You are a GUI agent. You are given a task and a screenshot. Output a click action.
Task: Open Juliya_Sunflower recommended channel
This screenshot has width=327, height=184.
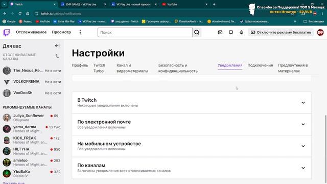click(x=32, y=118)
